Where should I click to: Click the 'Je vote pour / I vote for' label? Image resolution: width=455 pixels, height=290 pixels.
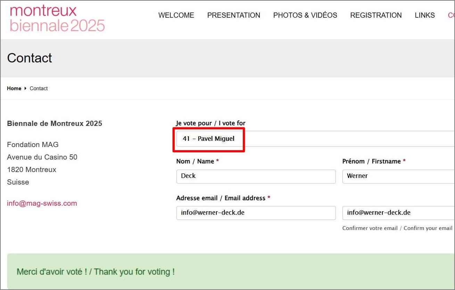(x=210, y=123)
